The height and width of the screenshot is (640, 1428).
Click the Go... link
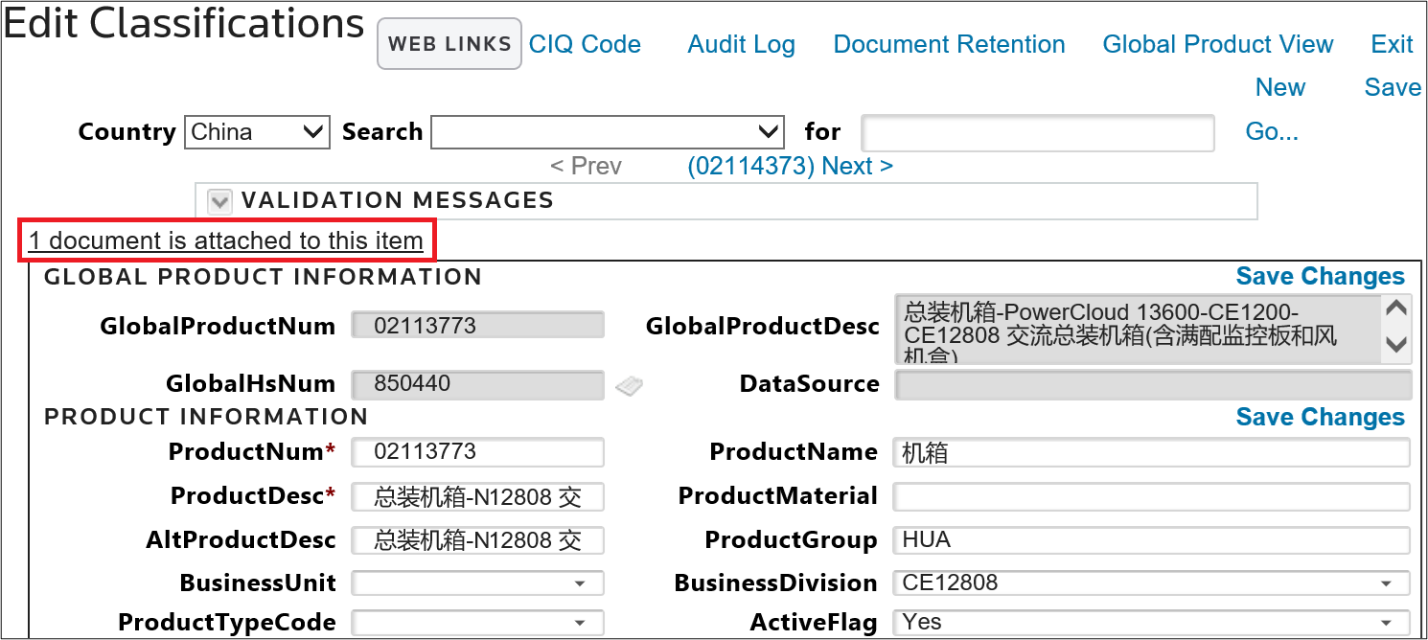coord(1272,131)
